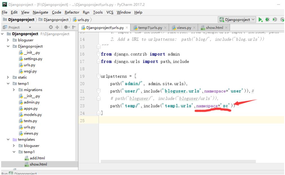This screenshot has height=175, width=285.
Task: Expand bloguser folder under templates
Action: [14, 146]
